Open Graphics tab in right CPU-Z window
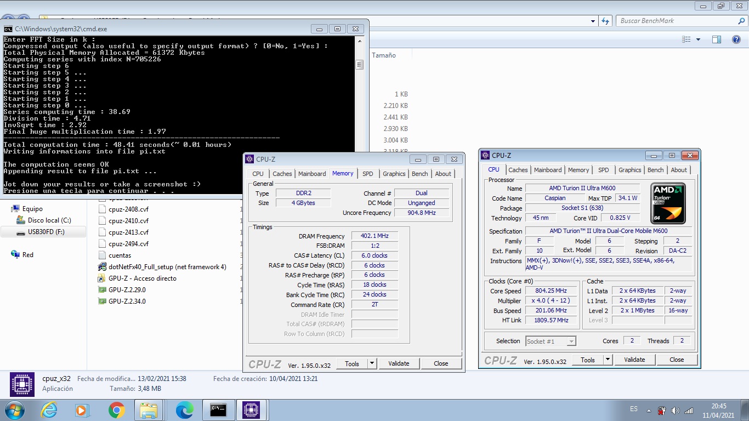This screenshot has width=749, height=421. pyautogui.click(x=630, y=170)
